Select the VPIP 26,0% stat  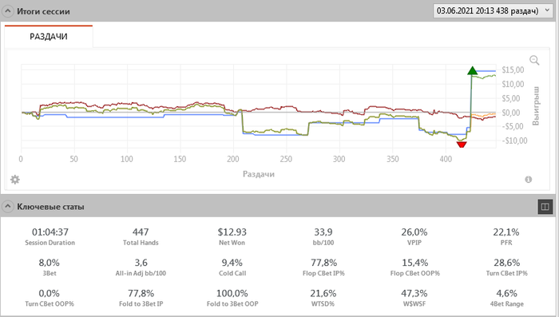pos(414,237)
